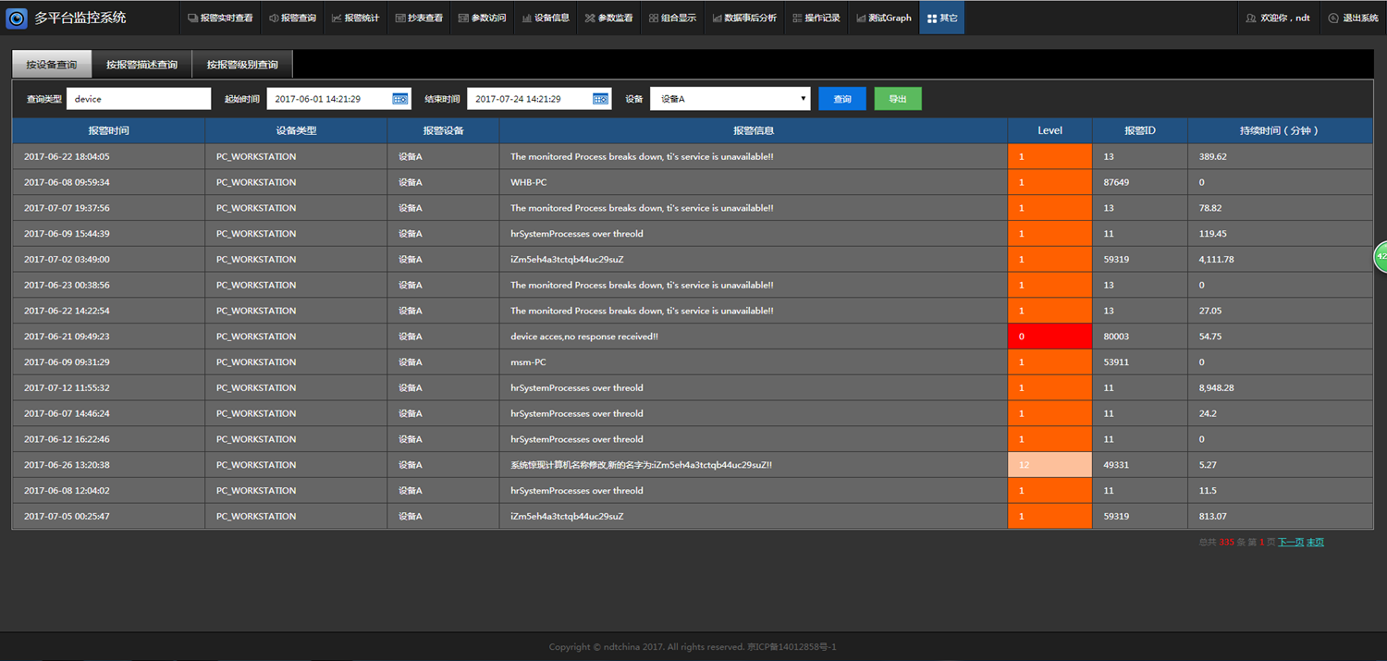Click the 多平台监控系统 logo icon

click(17, 18)
